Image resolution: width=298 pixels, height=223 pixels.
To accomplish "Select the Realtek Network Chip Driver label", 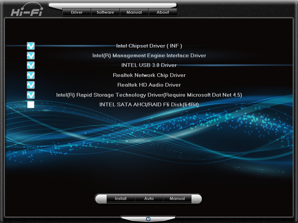I will (x=149, y=75).
